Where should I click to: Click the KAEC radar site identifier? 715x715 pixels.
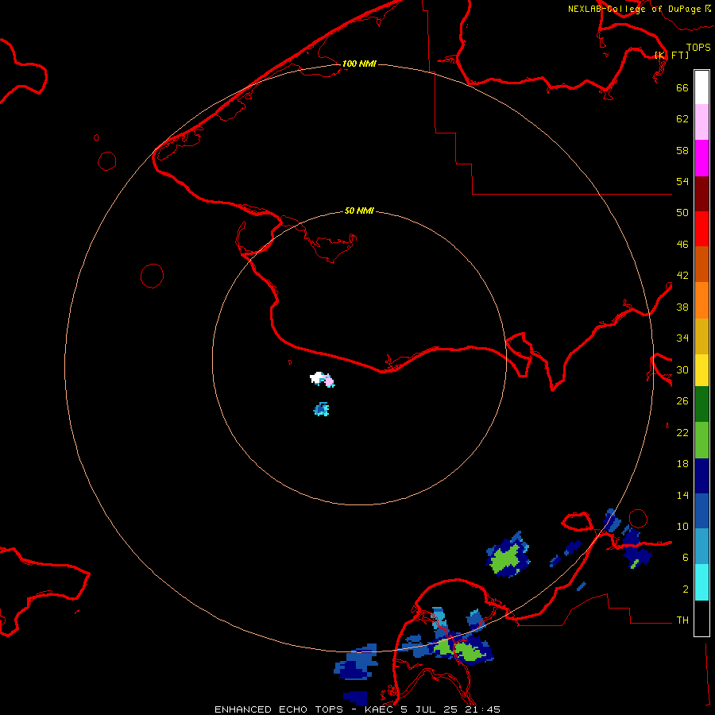pos(380,709)
